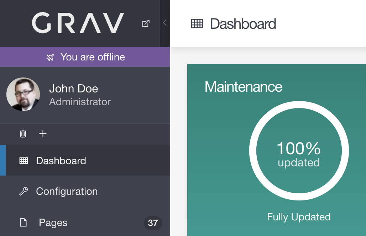
Task: Open Configuration from the sidebar
Action: (x=67, y=191)
